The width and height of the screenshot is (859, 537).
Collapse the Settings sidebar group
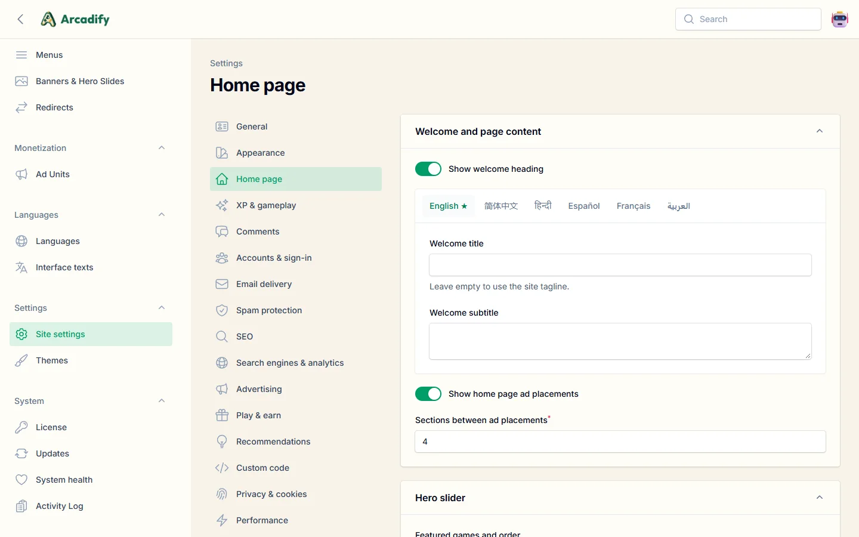[x=162, y=308]
